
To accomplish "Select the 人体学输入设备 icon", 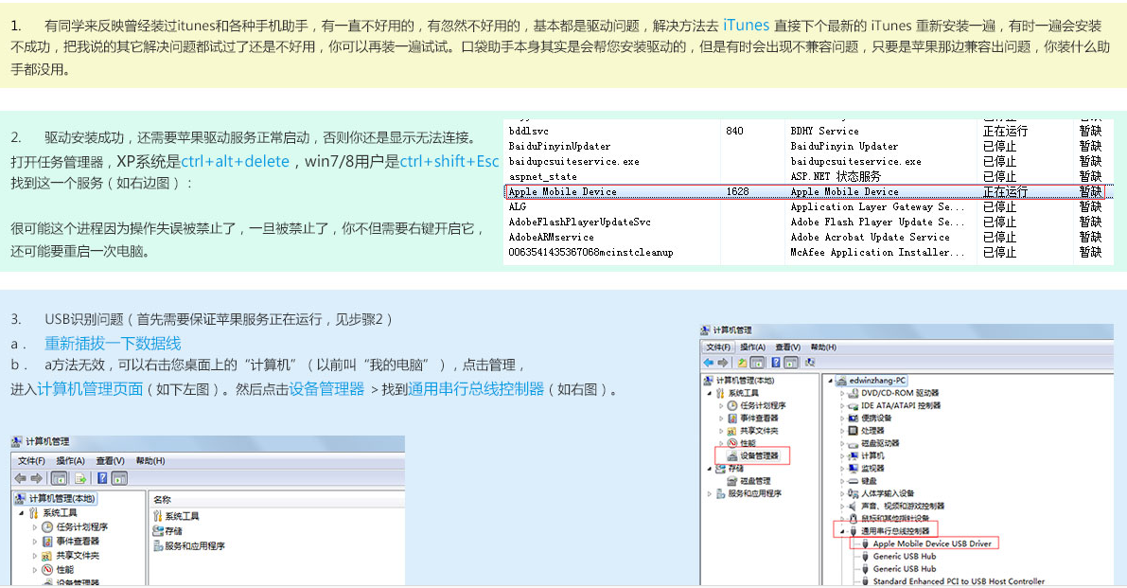I will coord(853,493).
